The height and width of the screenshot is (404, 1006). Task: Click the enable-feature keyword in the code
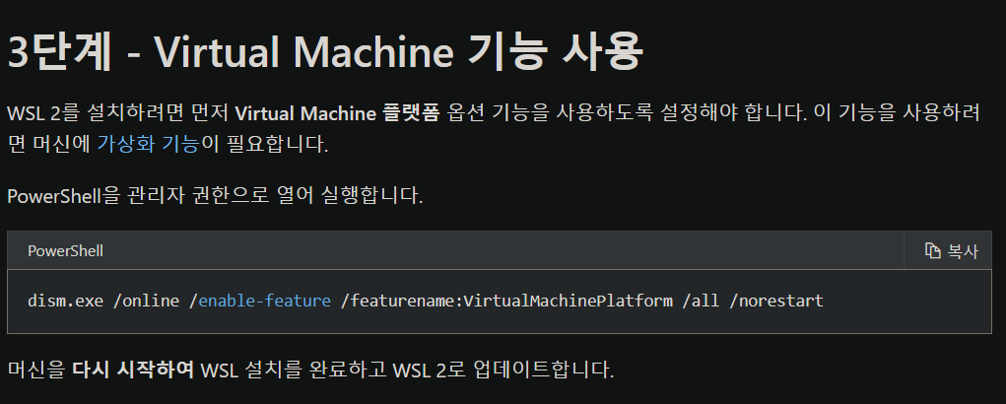(x=264, y=301)
